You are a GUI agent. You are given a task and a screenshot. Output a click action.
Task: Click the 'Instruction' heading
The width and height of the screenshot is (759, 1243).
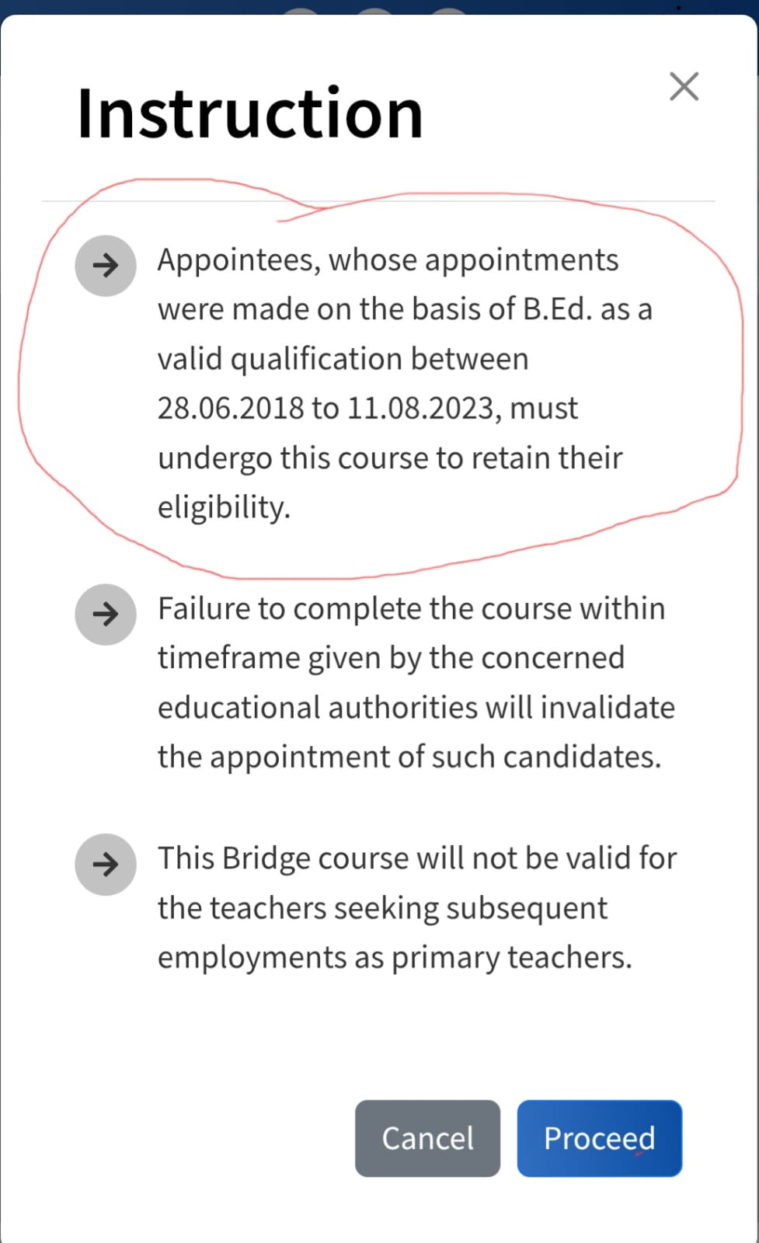tap(250, 114)
